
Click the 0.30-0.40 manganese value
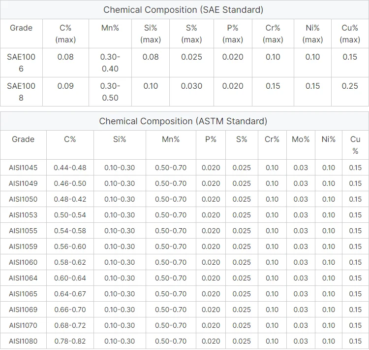110,63
